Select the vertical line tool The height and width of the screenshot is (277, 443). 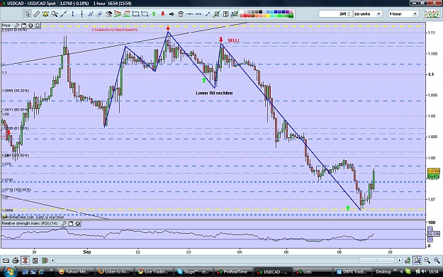(x=82, y=14)
